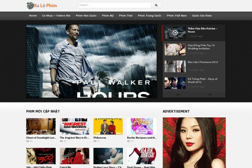The width and height of the screenshot is (252, 168).
Task: Open the Phim Việt Nam menu
Action: click(177, 16)
